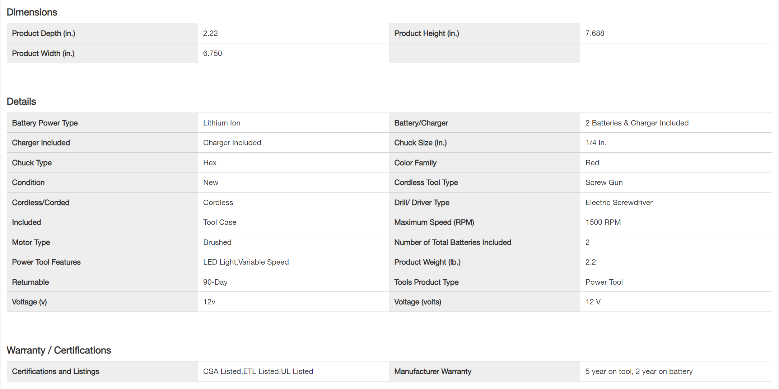Select the Chuck Size (In.) label

click(x=420, y=143)
